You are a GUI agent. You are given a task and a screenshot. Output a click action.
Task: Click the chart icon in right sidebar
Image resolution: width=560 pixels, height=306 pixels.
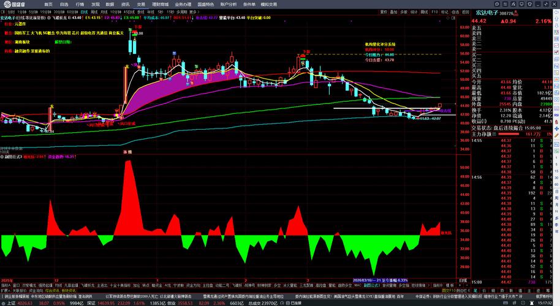tap(556, 46)
